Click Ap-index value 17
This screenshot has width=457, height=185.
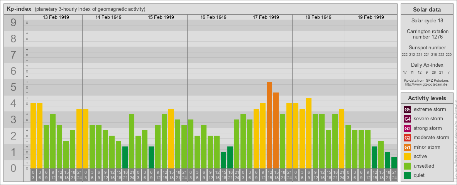pyautogui.click(x=405, y=72)
